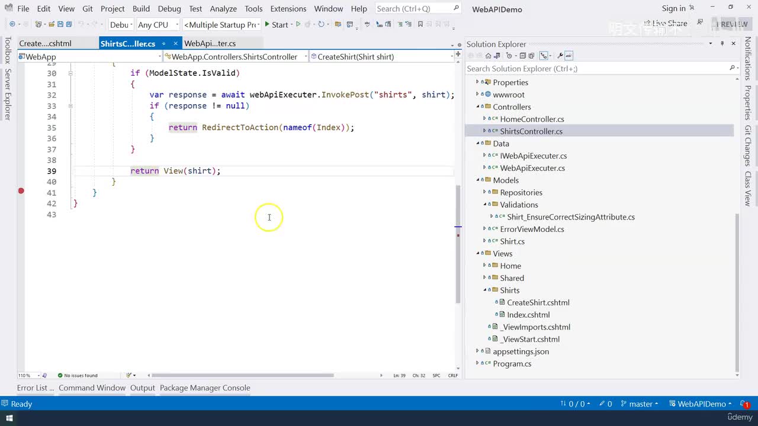Select CreateShirt.cshtml in Solution Explorer
Viewport: 758px width, 426px height.
[x=538, y=303]
